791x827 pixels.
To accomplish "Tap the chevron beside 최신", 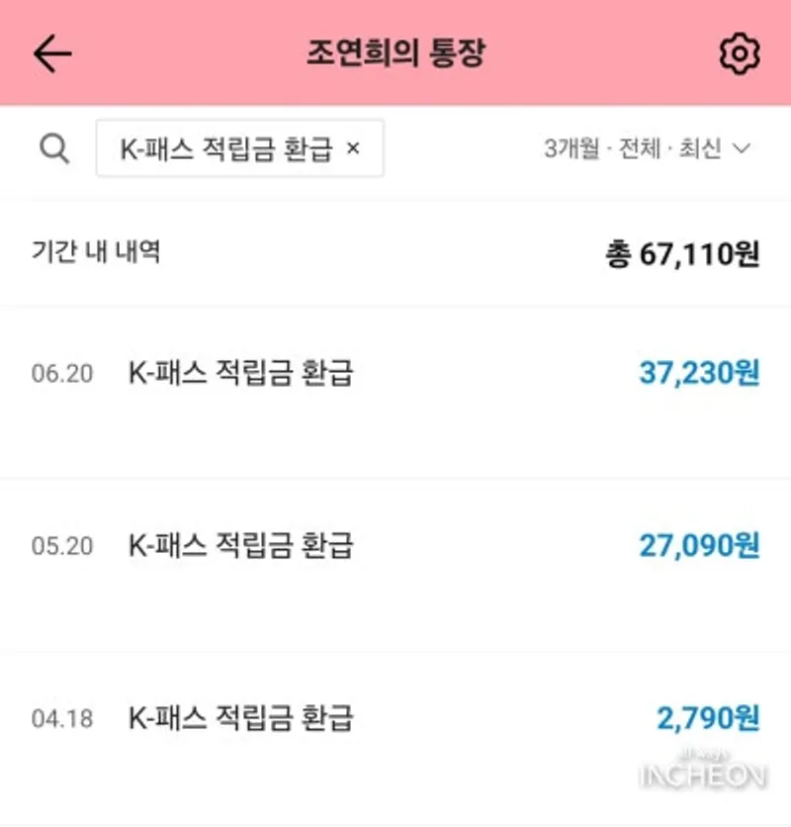I will (x=742, y=148).
